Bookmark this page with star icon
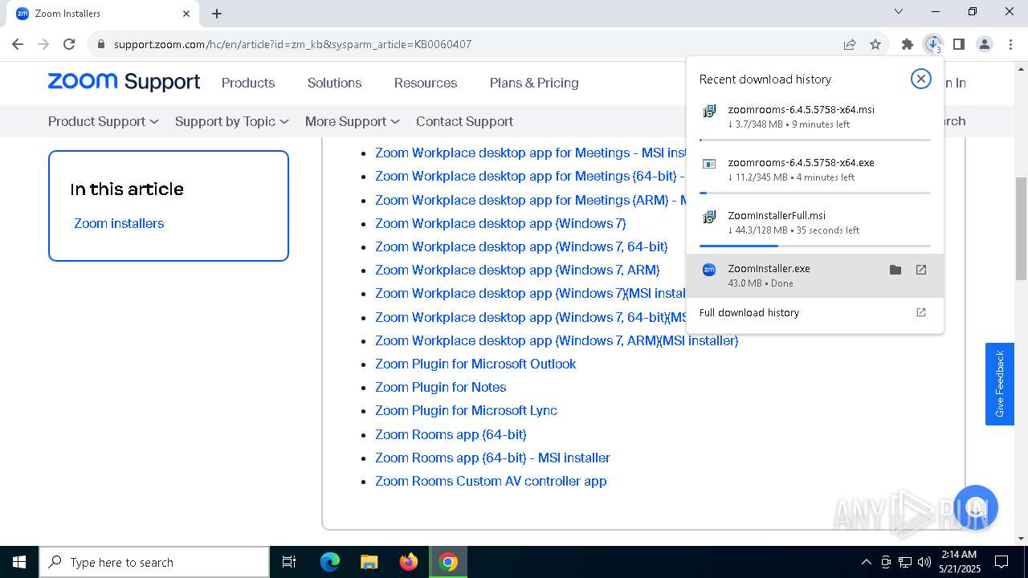The height and width of the screenshot is (578, 1028). pyautogui.click(x=875, y=44)
